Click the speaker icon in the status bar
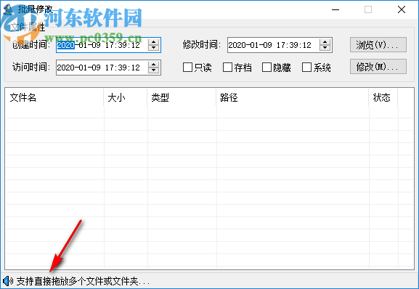419x289 pixels. point(8,281)
